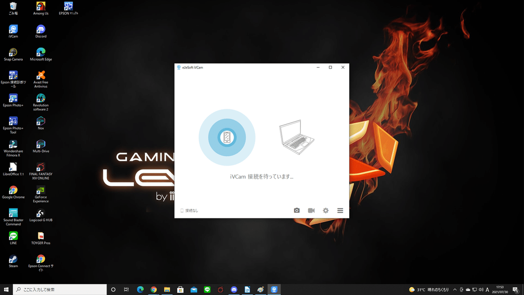The height and width of the screenshot is (295, 524).
Task: Select the GeForce Experience desktop shortcut
Action: [41, 194]
